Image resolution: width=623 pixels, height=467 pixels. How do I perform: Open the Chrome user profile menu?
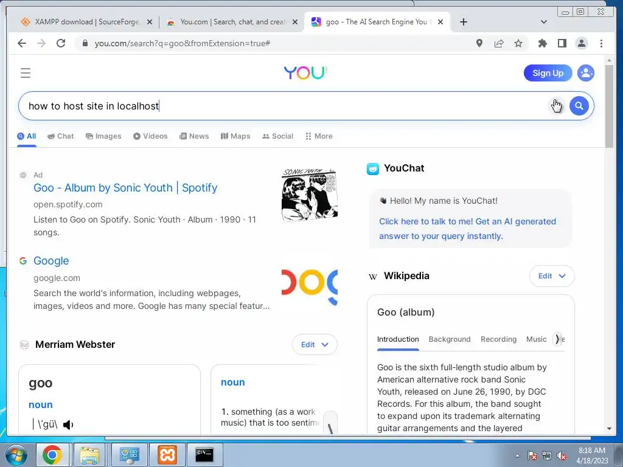pyautogui.click(x=582, y=43)
